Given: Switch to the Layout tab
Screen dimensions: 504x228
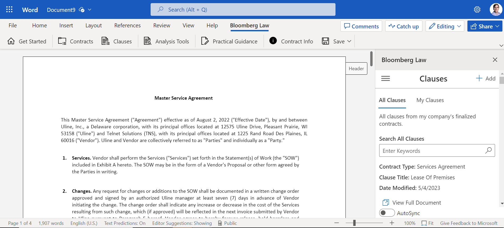Looking at the screenshot, I should tap(93, 26).
